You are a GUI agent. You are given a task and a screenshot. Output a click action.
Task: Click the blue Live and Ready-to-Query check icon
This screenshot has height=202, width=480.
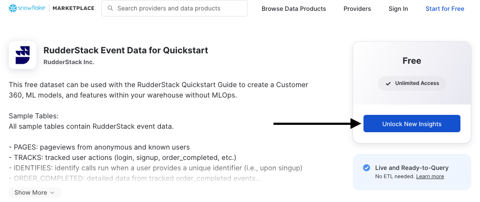367,168
